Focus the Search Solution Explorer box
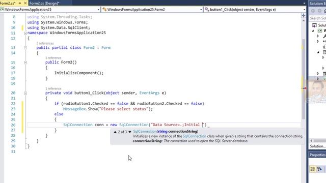The image size is (326, 183). click(317, 18)
